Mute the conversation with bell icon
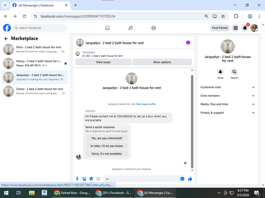 pyautogui.click(x=220, y=72)
